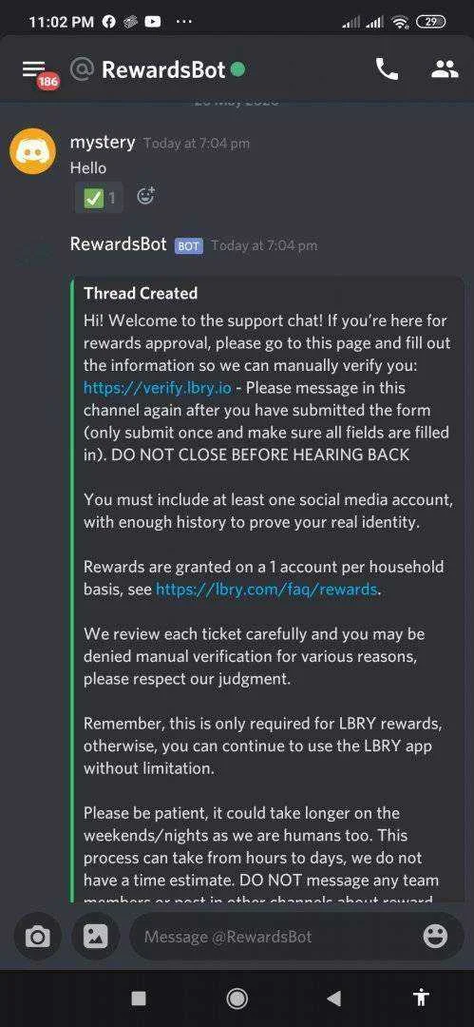Screen dimensions: 474x1027
Task: Tap the Android home circle button
Action: pyautogui.click(x=237, y=998)
